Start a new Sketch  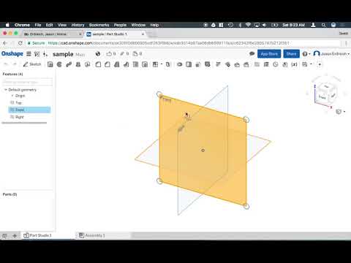[x=32, y=64]
